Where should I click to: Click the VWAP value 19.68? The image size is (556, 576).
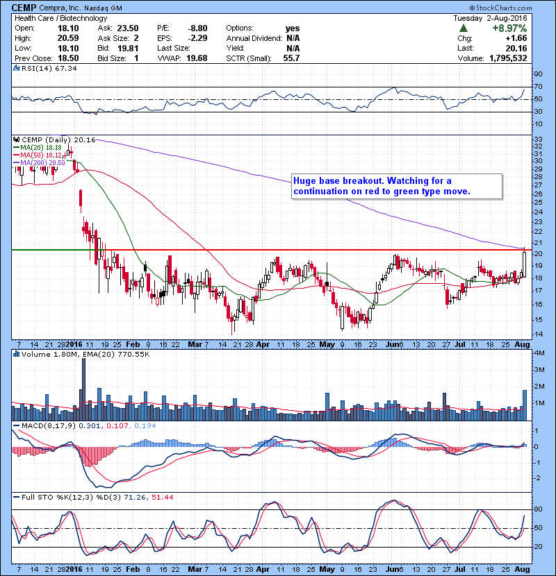coord(197,58)
